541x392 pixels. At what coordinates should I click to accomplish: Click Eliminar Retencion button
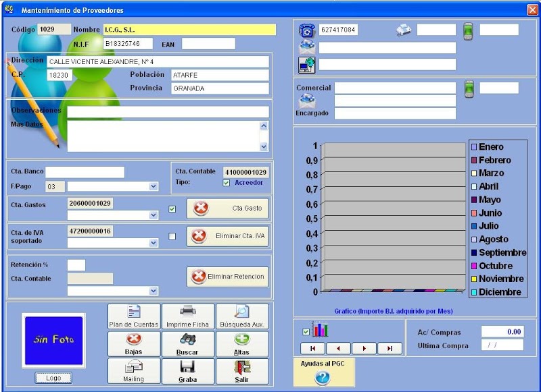[x=228, y=277]
